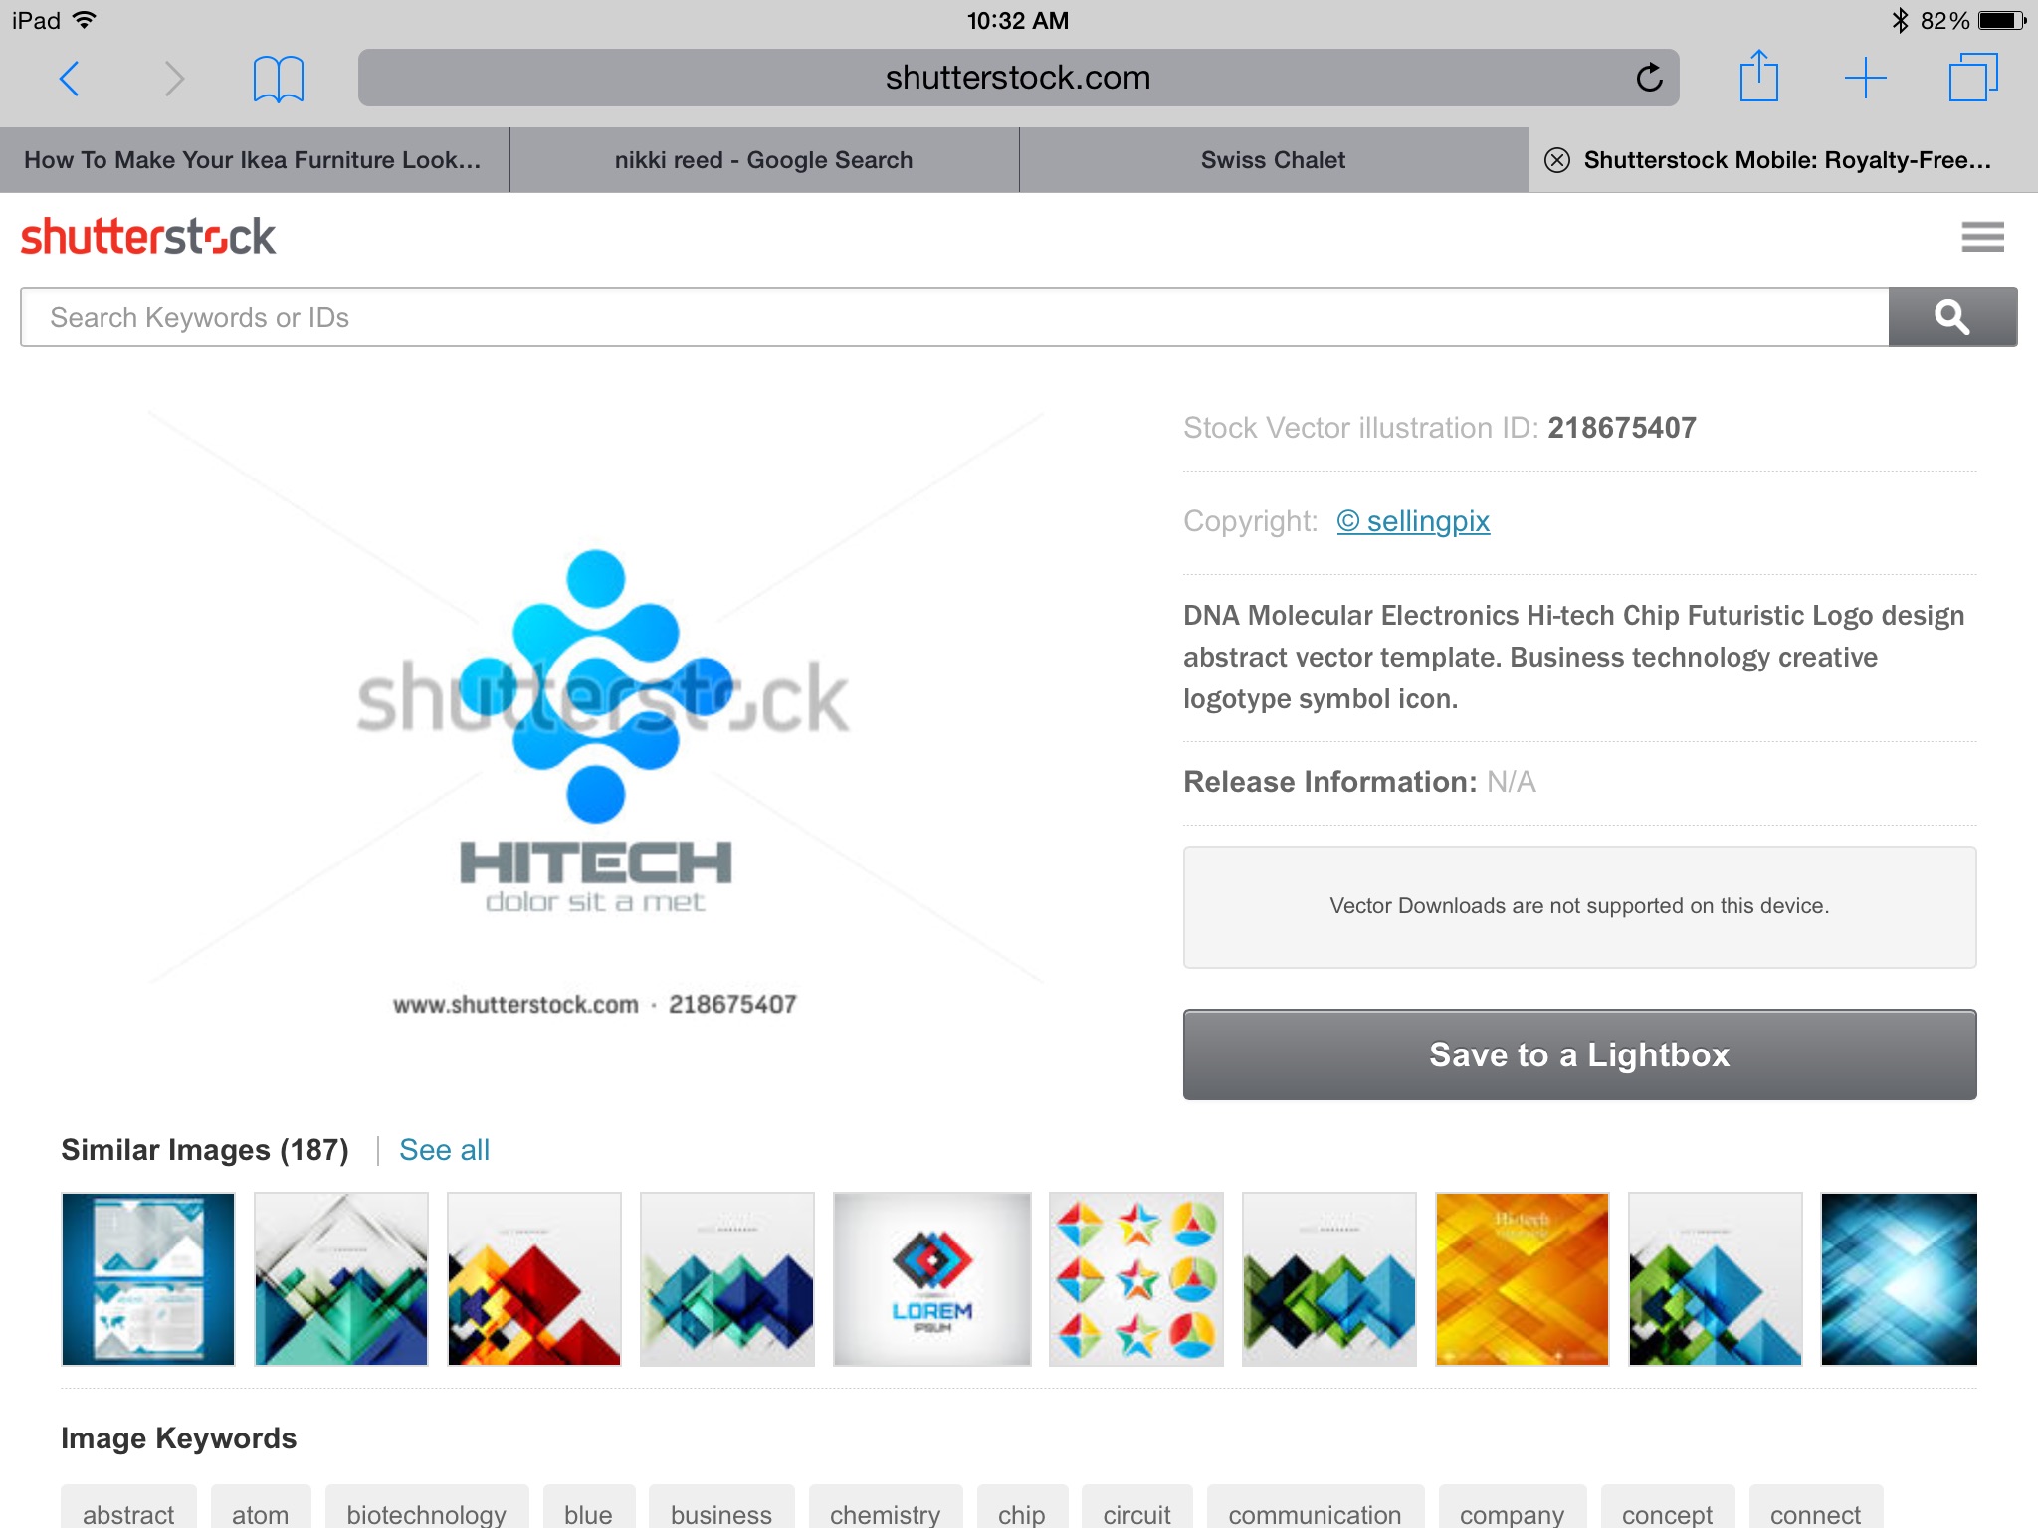Focus the Search Keywords or IDs field
The image size is (2038, 1528).
click(x=954, y=317)
